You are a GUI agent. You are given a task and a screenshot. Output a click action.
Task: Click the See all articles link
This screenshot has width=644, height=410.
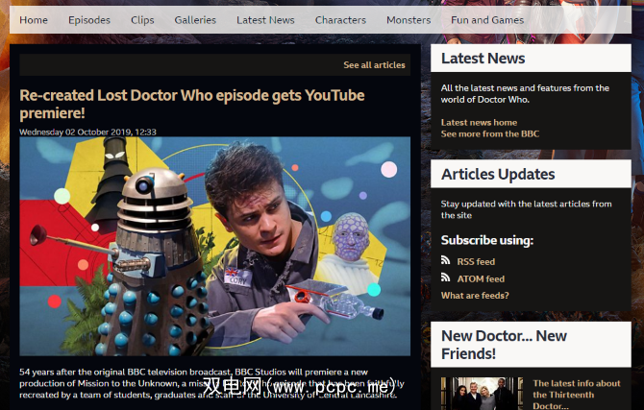click(x=374, y=65)
